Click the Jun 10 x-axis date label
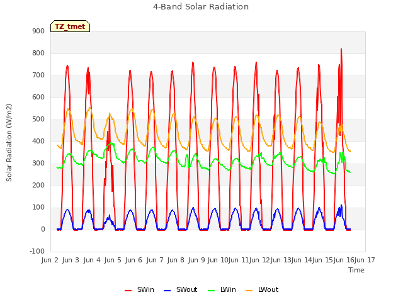Image resolution: width=403 pixels, height=302 pixels. coord(218,260)
